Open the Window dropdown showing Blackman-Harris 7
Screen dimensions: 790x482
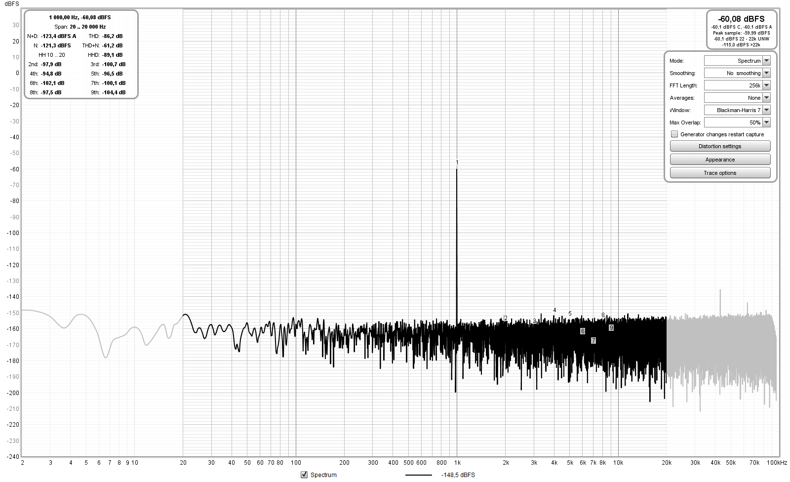[x=737, y=110]
